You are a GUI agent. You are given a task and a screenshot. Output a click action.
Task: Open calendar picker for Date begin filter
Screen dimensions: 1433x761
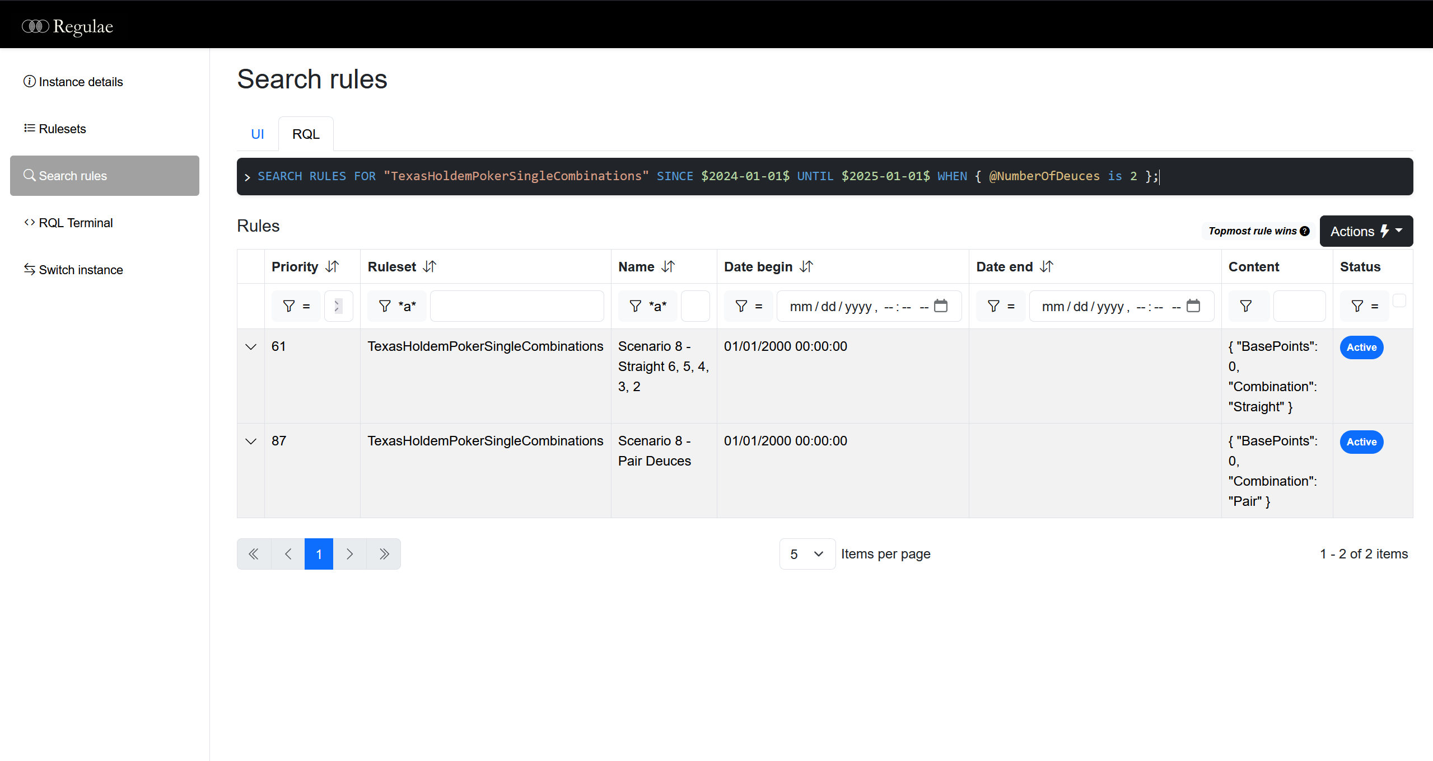pos(941,306)
